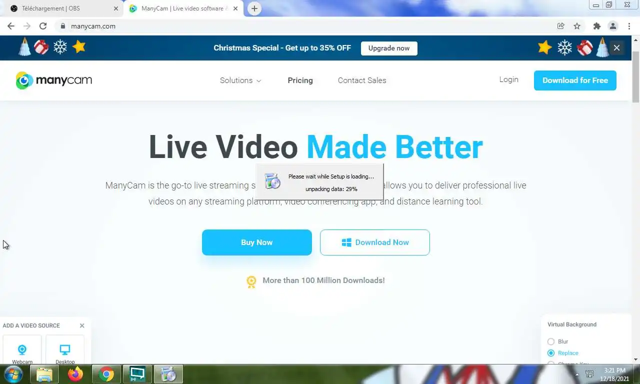
Task: Click the scrollbar down arrow
Action: coord(635,359)
